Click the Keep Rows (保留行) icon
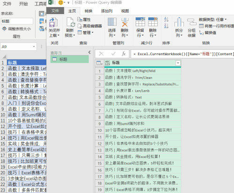 click(140, 22)
